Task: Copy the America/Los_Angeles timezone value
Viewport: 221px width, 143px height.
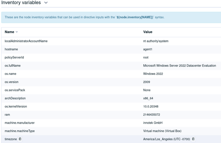Action: (x=193, y=139)
